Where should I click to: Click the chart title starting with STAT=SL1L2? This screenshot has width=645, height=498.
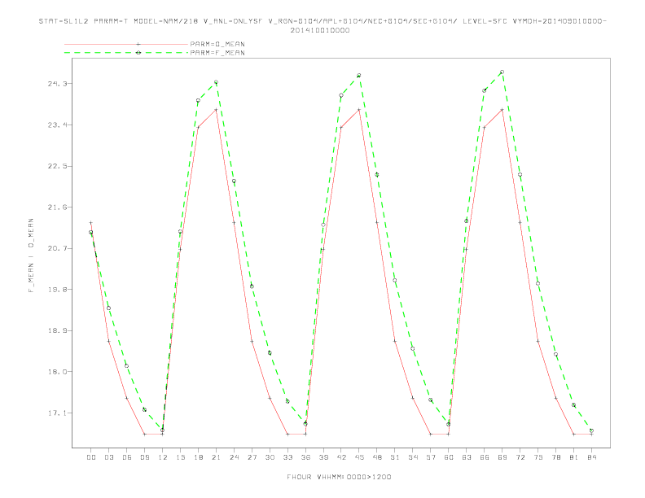click(322, 21)
